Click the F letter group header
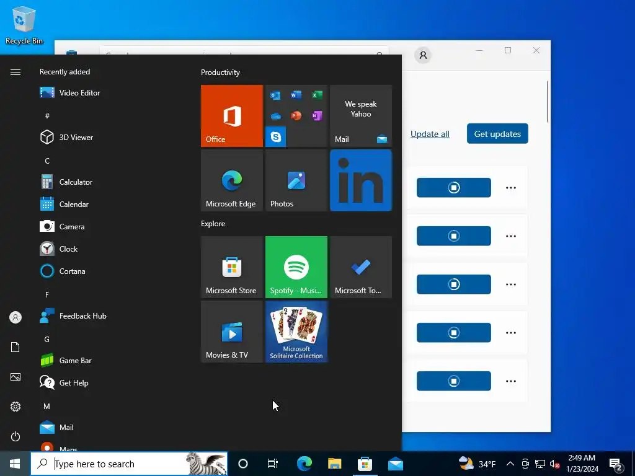The image size is (635, 476). click(47, 294)
